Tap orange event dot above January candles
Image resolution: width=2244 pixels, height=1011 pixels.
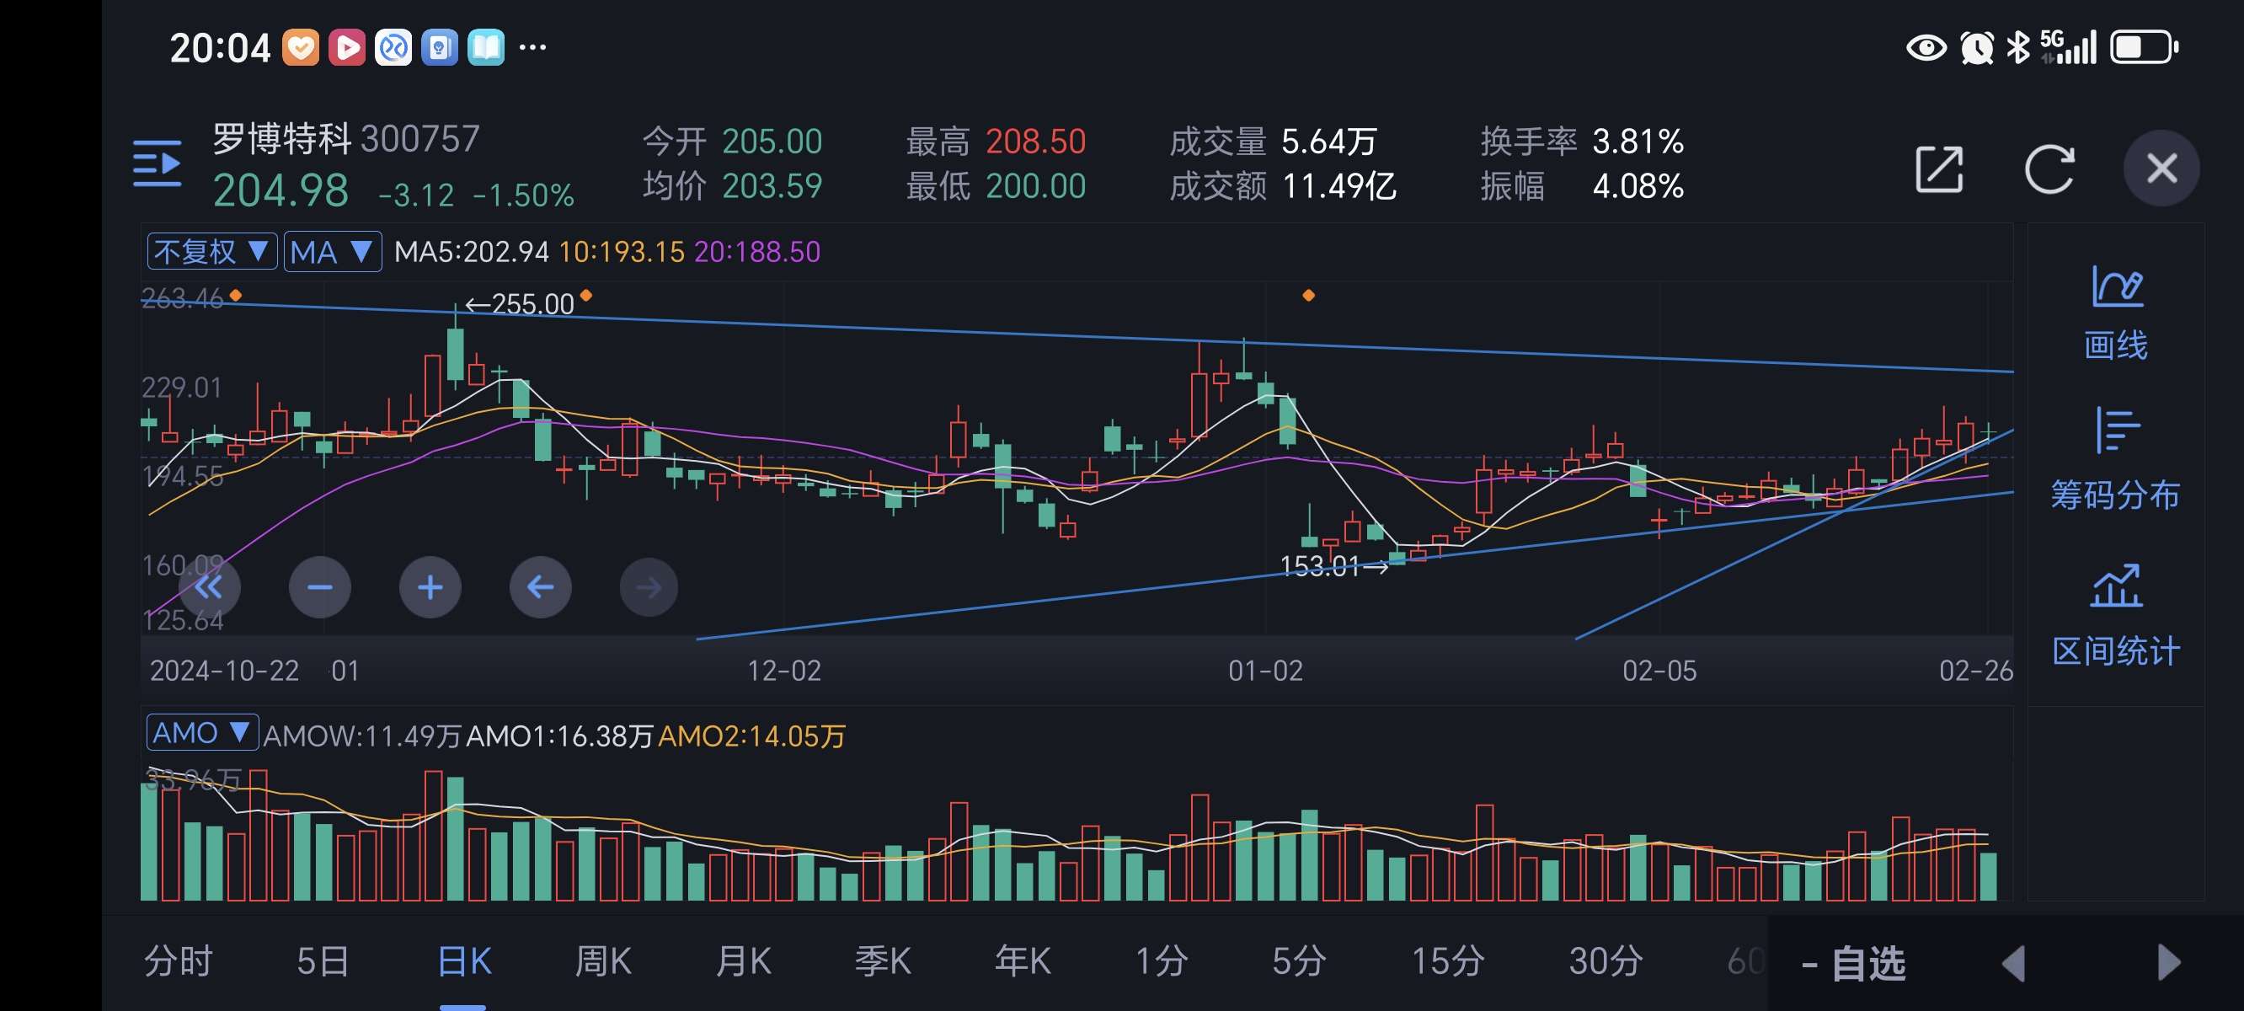tap(1308, 296)
